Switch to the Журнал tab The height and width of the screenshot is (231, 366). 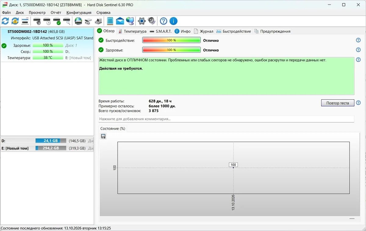point(203,31)
